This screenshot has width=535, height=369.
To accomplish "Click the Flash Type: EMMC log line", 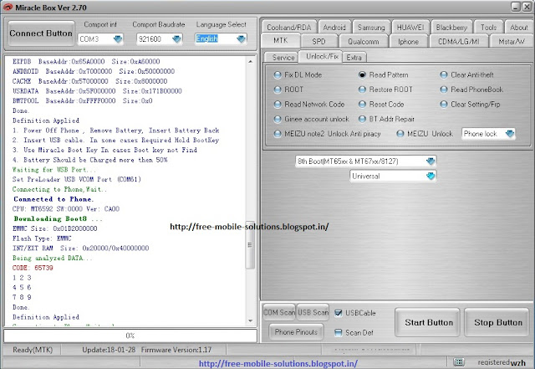I will pyautogui.click(x=42, y=238).
